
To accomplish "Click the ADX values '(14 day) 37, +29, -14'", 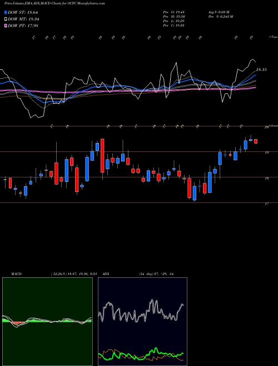I will tap(157, 274).
